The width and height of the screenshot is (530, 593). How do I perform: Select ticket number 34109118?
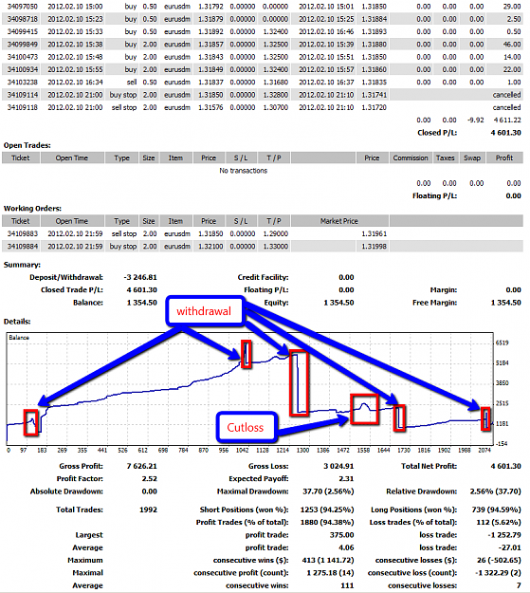[23, 107]
